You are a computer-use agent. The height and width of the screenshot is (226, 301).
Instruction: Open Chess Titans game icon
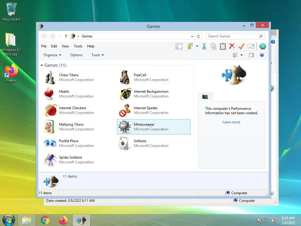click(50, 77)
